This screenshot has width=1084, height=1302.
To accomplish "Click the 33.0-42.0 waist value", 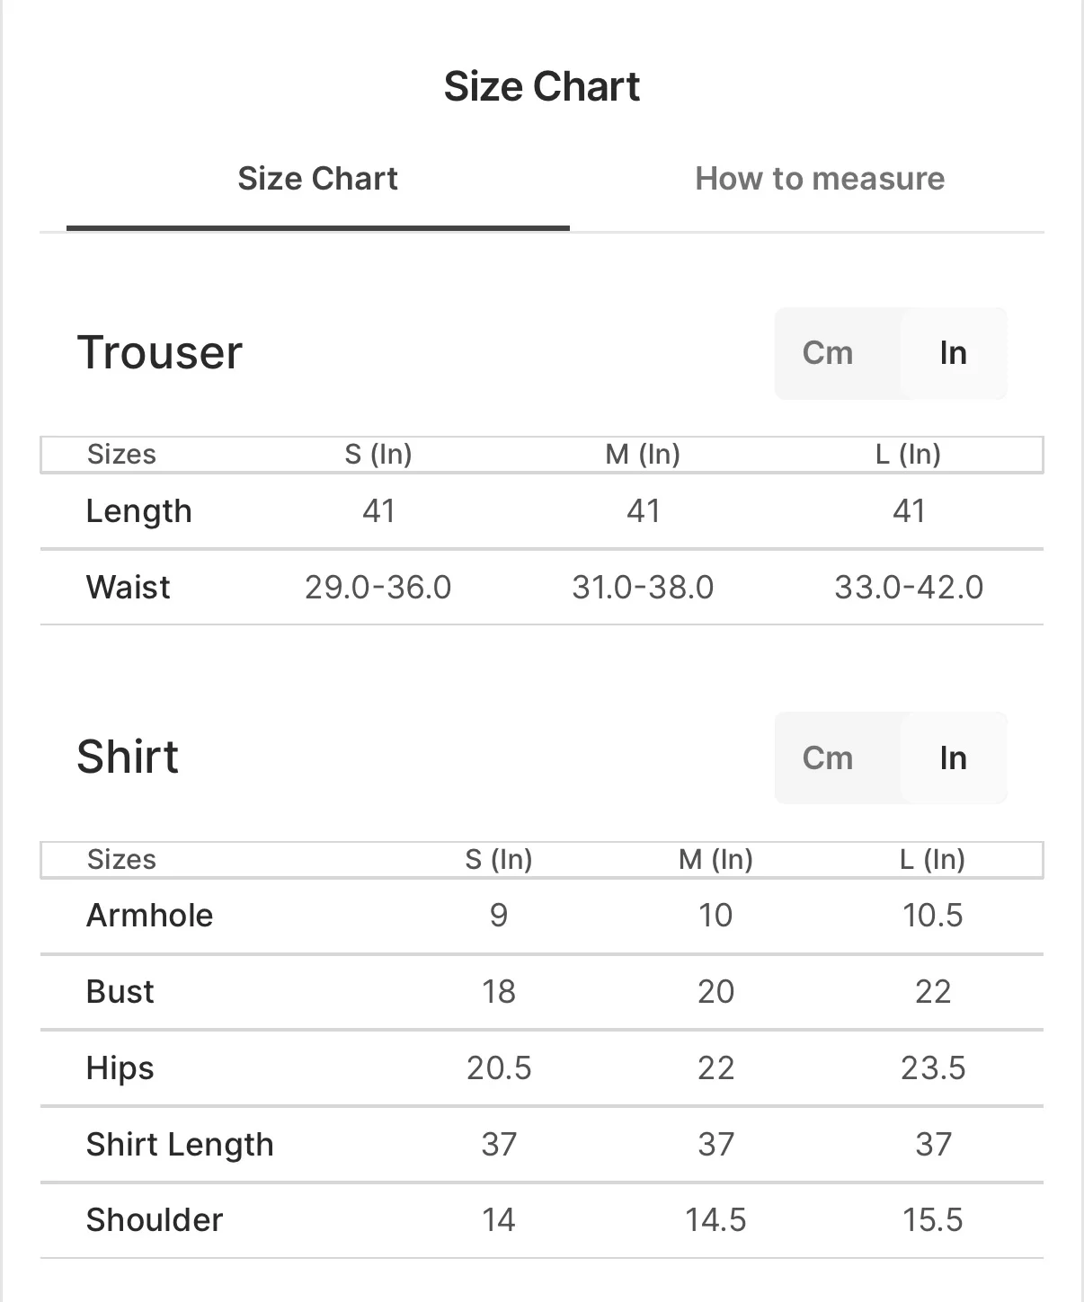I will (x=909, y=587).
